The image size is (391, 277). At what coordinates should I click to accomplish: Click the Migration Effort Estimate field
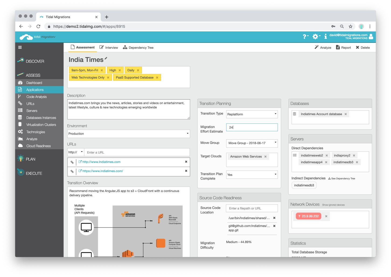[x=252, y=127]
